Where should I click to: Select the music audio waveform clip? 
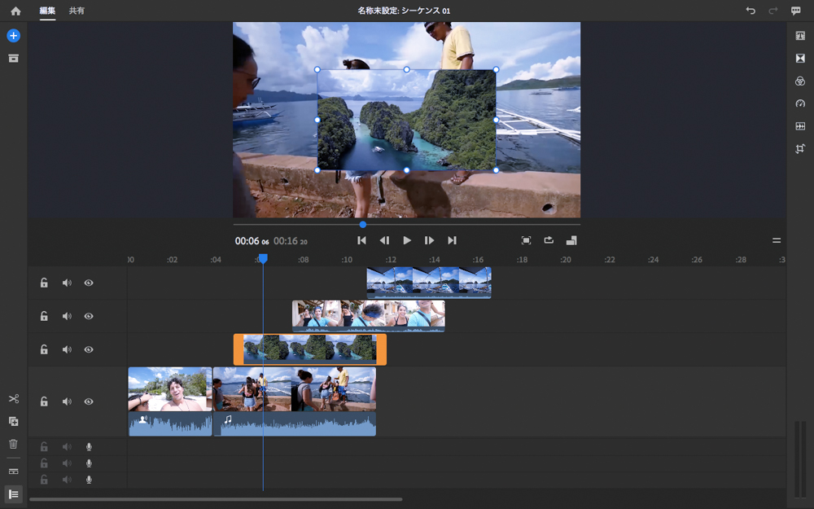pyautogui.click(x=295, y=423)
